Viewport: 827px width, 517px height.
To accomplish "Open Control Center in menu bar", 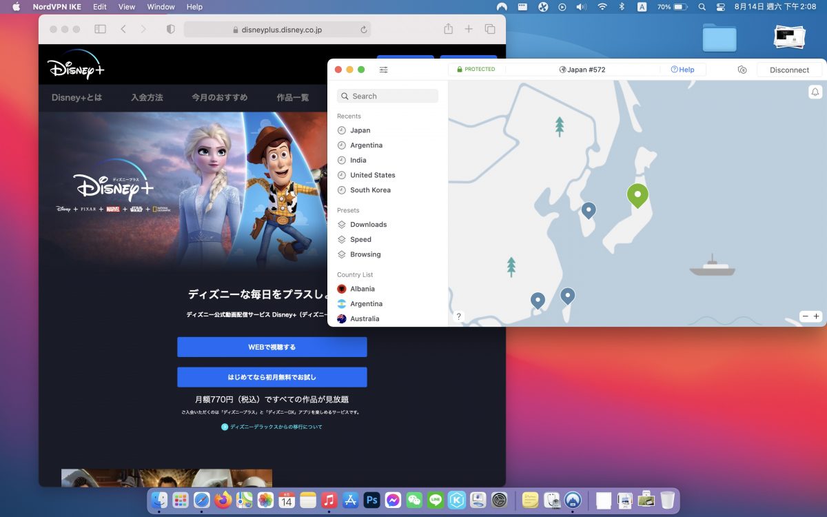I will point(721,7).
